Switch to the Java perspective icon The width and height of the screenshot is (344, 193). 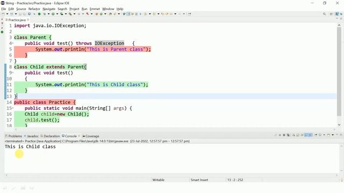[x=337, y=14]
